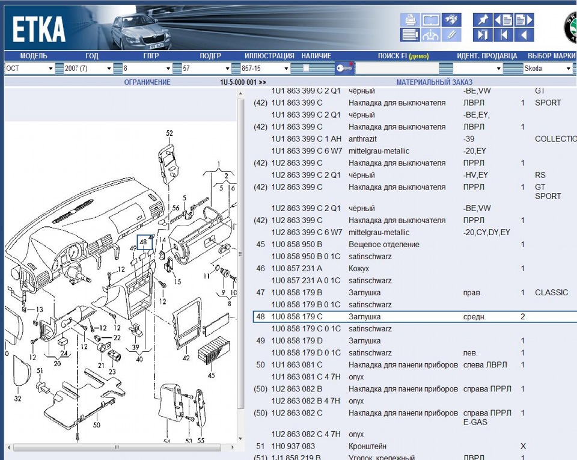Select callout 48 highlighted on the diagram
Image resolution: width=577 pixels, height=460 pixels.
click(144, 242)
